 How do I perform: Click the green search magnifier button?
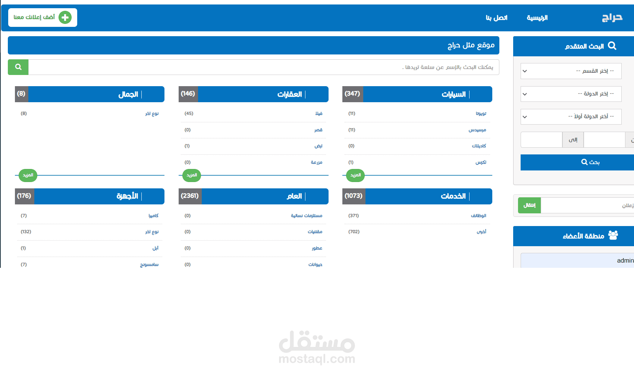pos(18,67)
